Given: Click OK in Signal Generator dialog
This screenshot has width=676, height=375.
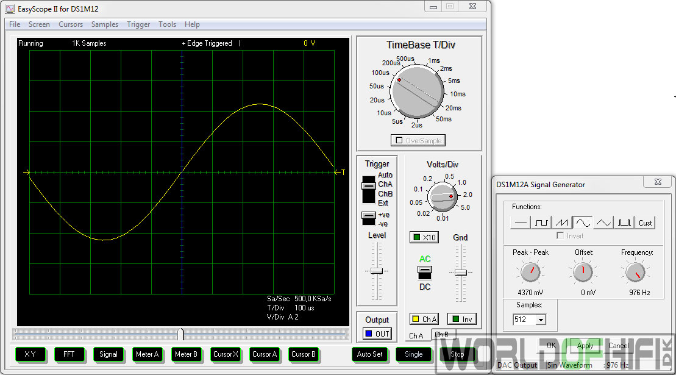Looking at the screenshot, I should [552, 346].
